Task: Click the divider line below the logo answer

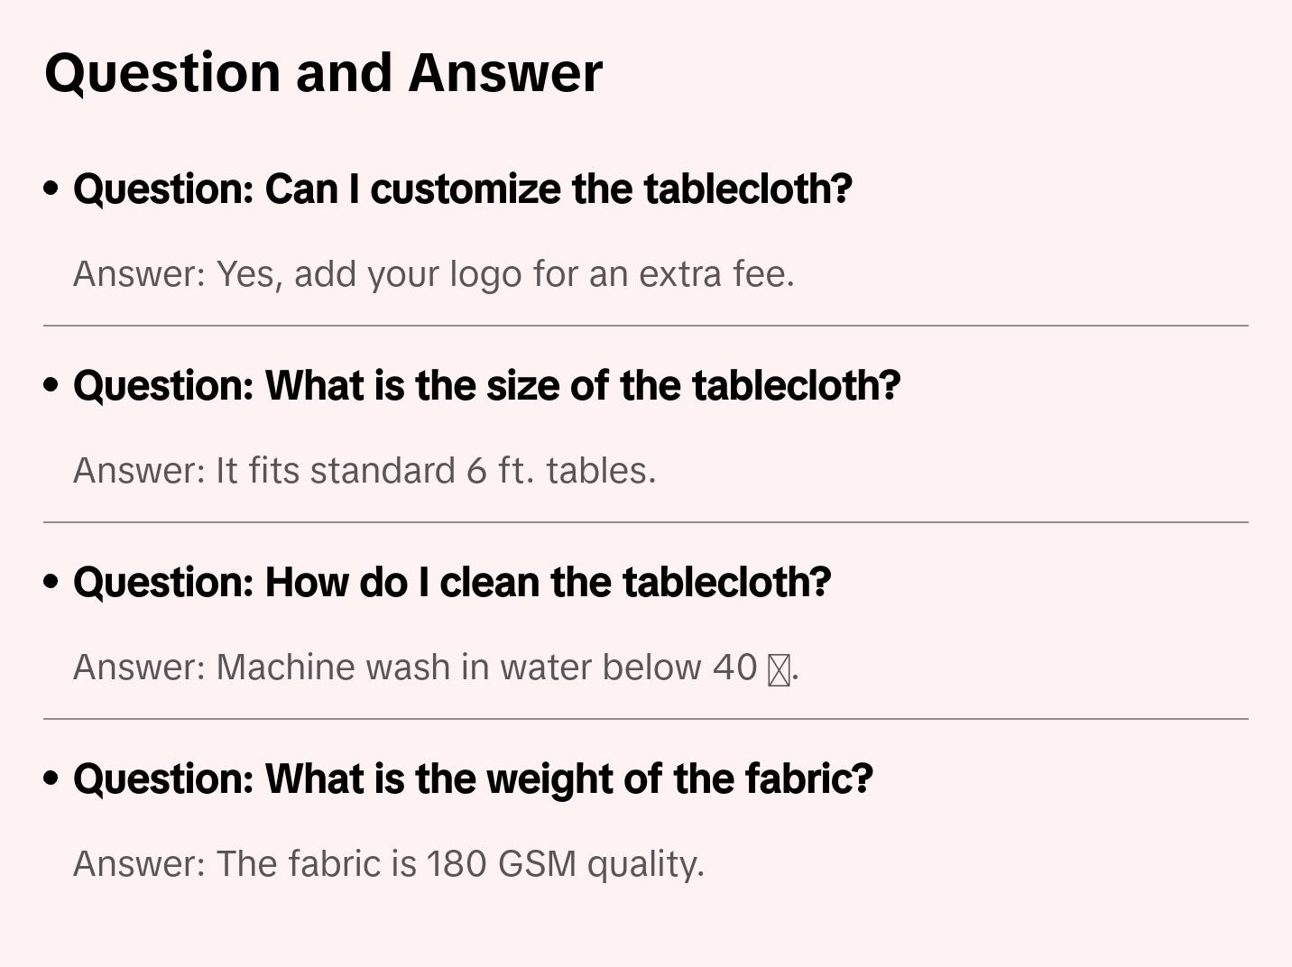Action: pos(646,326)
